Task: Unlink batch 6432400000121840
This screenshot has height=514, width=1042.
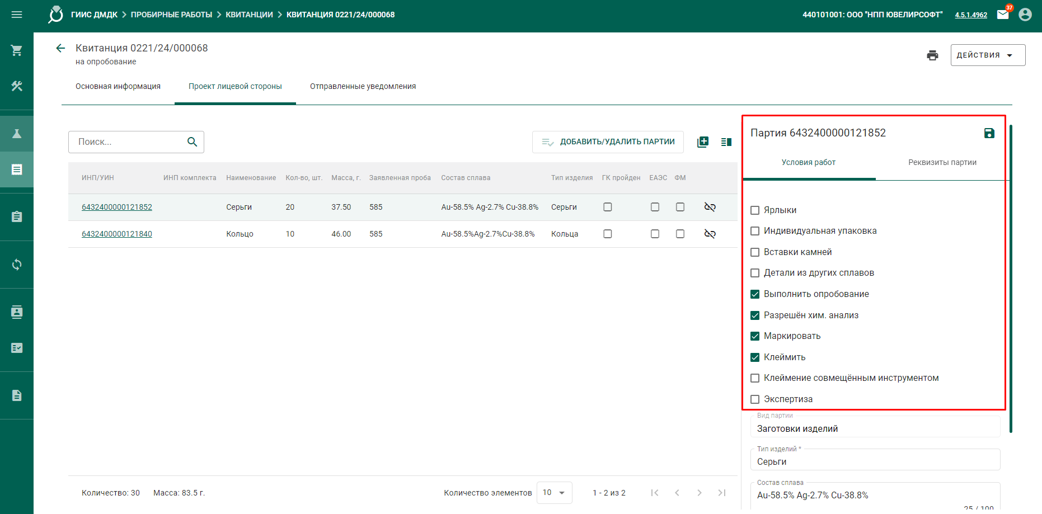Action: point(710,234)
